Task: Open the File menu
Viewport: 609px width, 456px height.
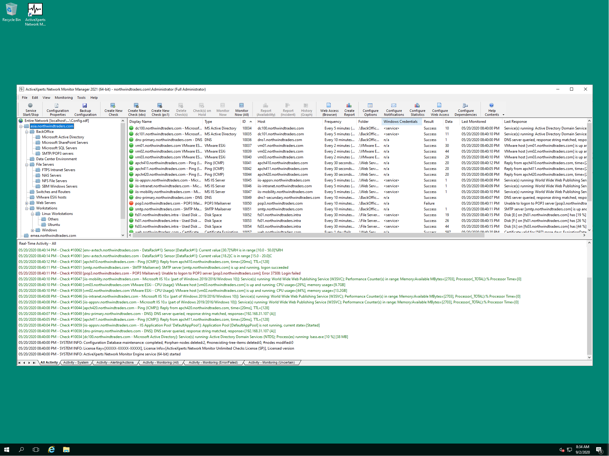Action: point(25,98)
